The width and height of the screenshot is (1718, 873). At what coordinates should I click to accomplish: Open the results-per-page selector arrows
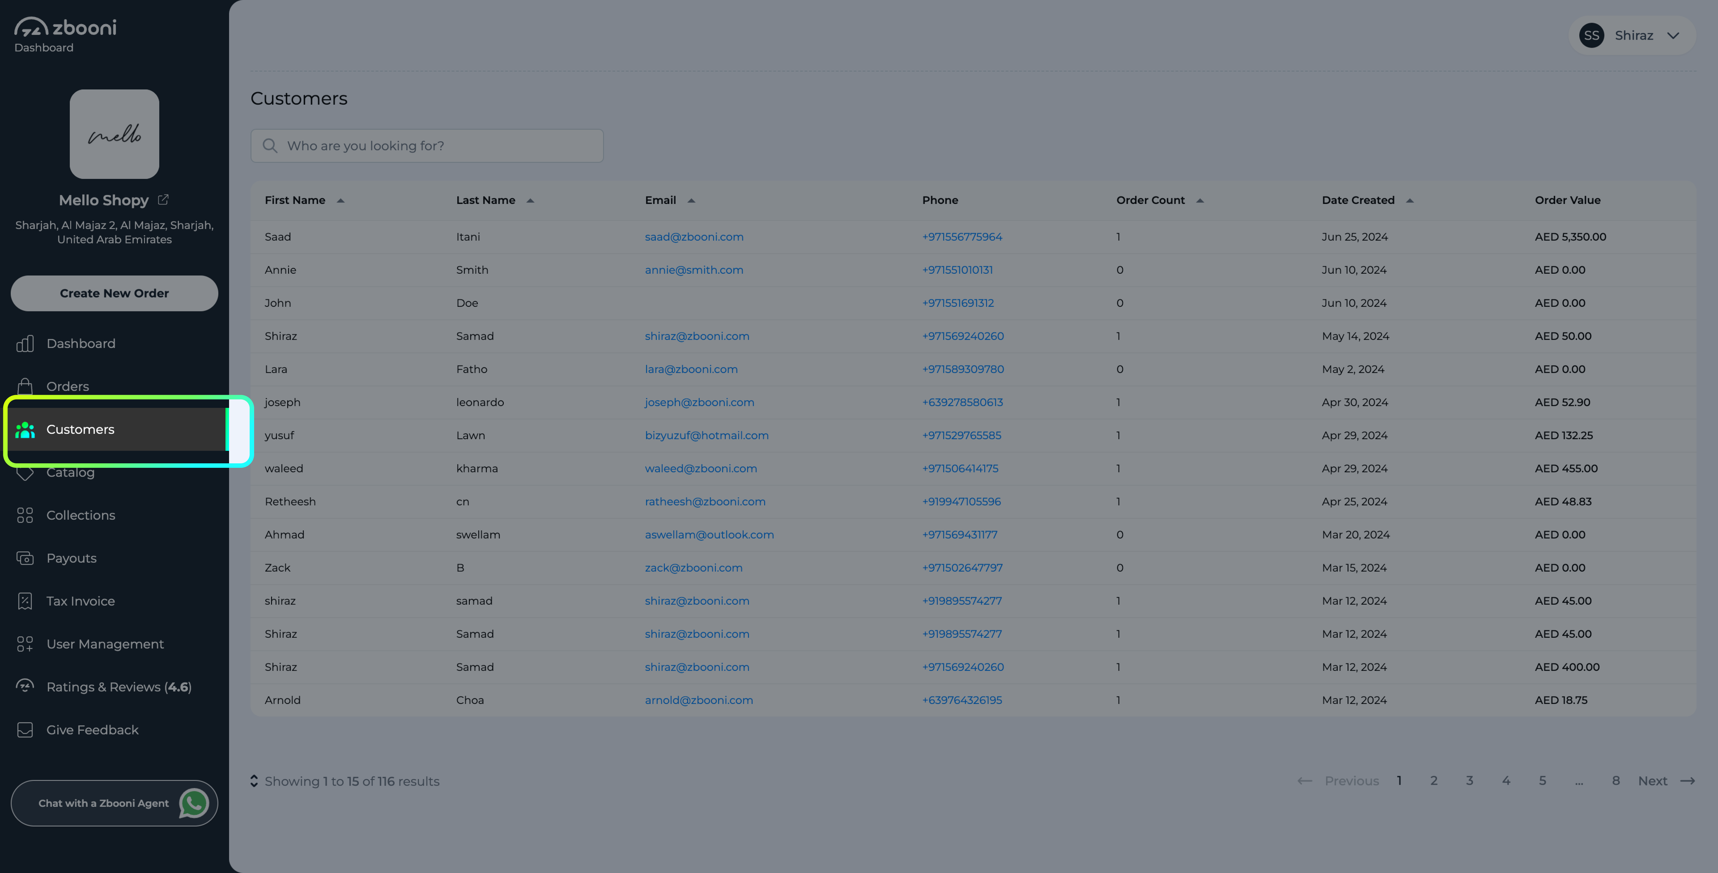pos(254,781)
